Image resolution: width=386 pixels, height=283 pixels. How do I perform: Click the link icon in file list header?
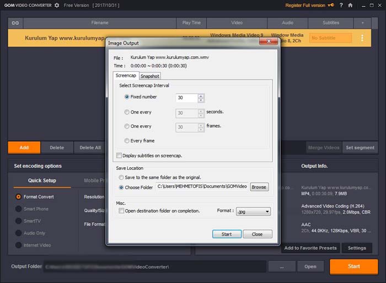(15, 23)
